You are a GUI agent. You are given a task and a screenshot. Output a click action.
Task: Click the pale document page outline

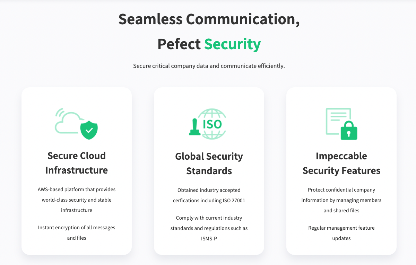point(338,121)
